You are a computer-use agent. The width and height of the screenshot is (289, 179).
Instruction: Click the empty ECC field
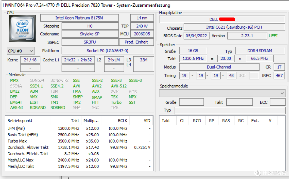pos(277,102)
